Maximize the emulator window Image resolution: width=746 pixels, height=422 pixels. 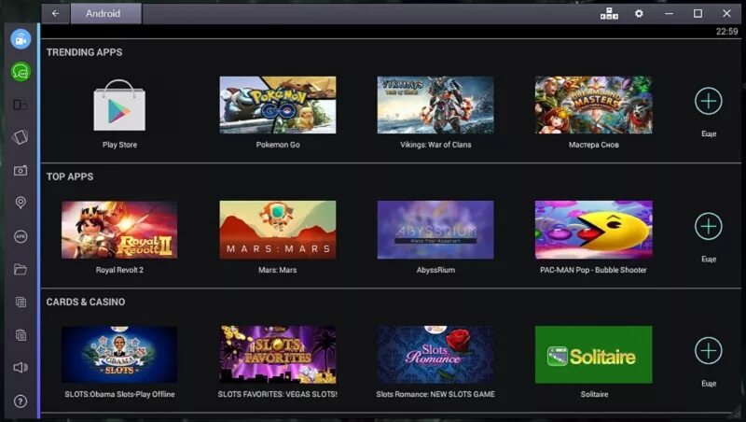698,14
